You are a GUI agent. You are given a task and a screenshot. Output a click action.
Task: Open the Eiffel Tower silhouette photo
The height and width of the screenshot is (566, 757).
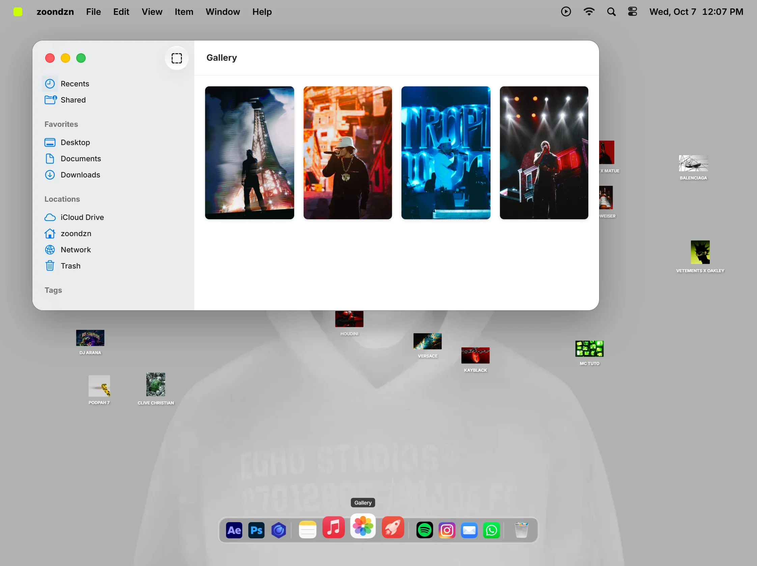249,152
